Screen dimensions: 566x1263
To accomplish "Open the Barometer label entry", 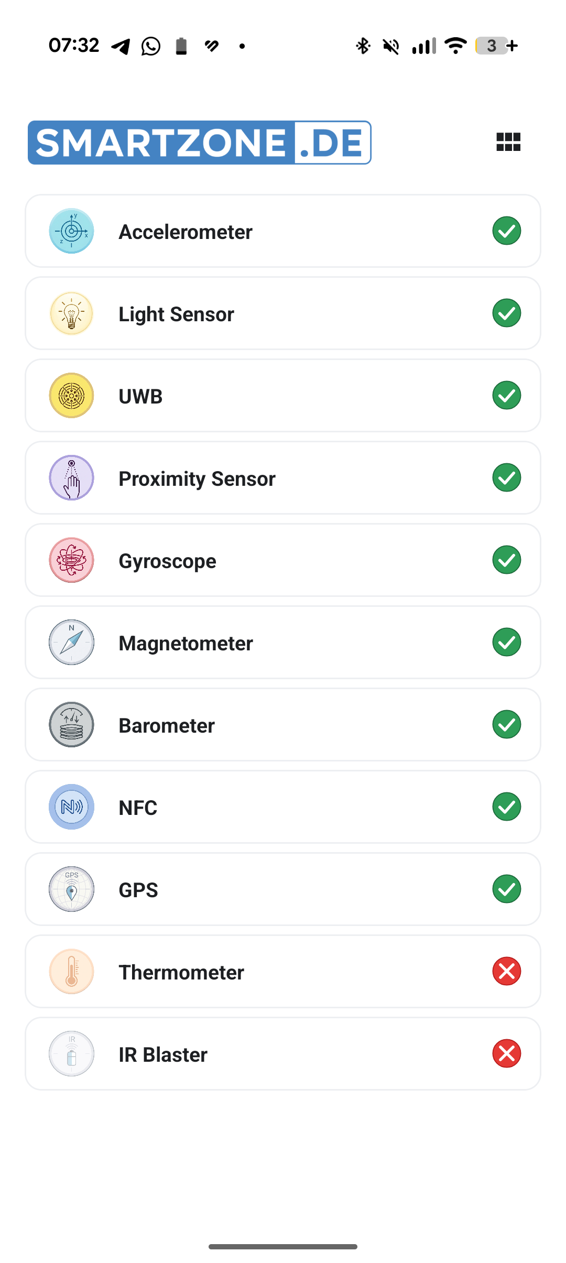I will (167, 726).
